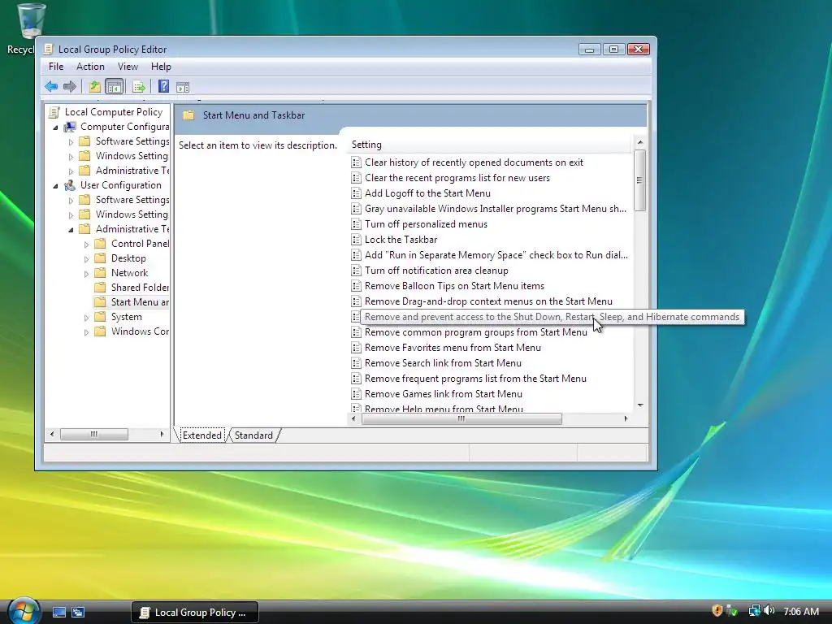Click the settings list scroll-up arrow
The width and height of the screenshot is (832, 624).
[x=640, y=142]
